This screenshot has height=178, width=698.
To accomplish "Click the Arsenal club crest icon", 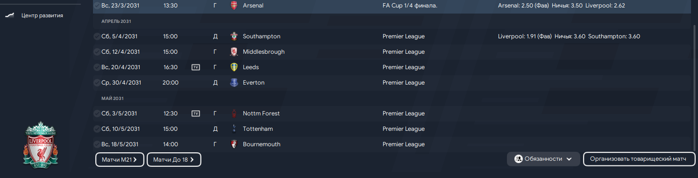I will click(x=234, y=6).
